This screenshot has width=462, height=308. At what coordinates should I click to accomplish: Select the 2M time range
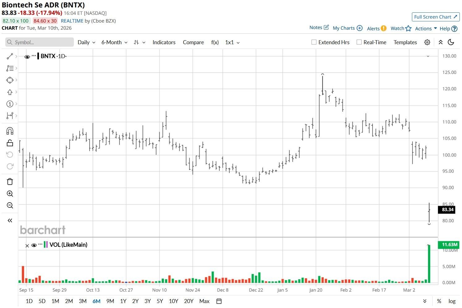coord(69,301)
